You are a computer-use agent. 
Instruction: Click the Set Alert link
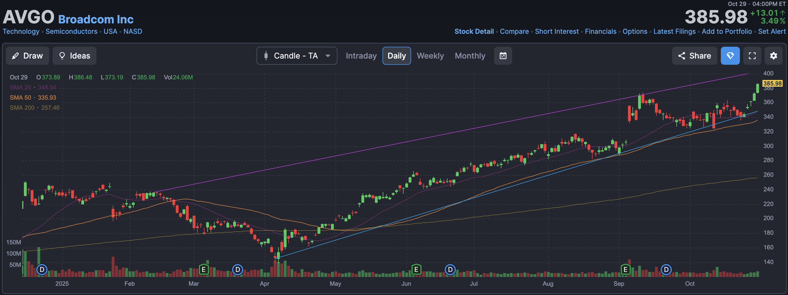coord(772,31)
